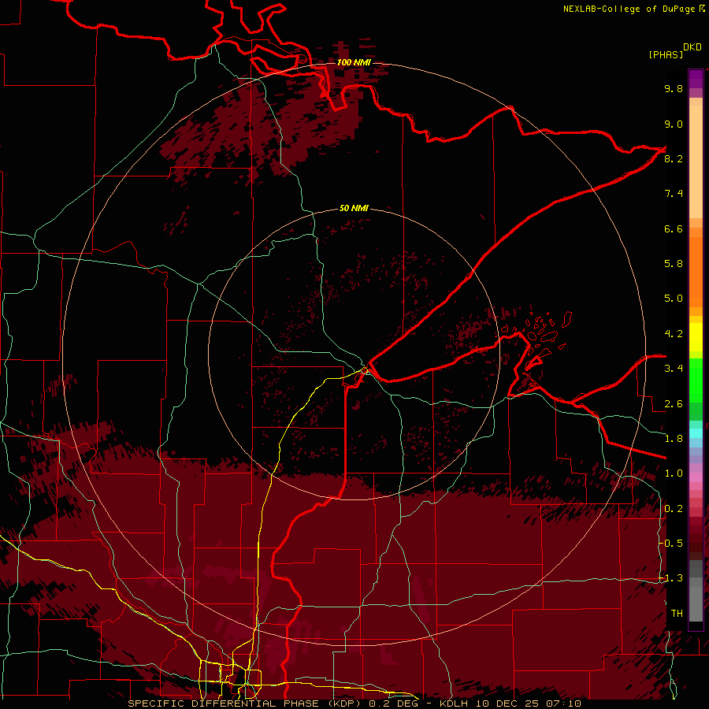Click the 9.0 value on the scale
Screen dimensions: 709x709
(x=674, y=124)
